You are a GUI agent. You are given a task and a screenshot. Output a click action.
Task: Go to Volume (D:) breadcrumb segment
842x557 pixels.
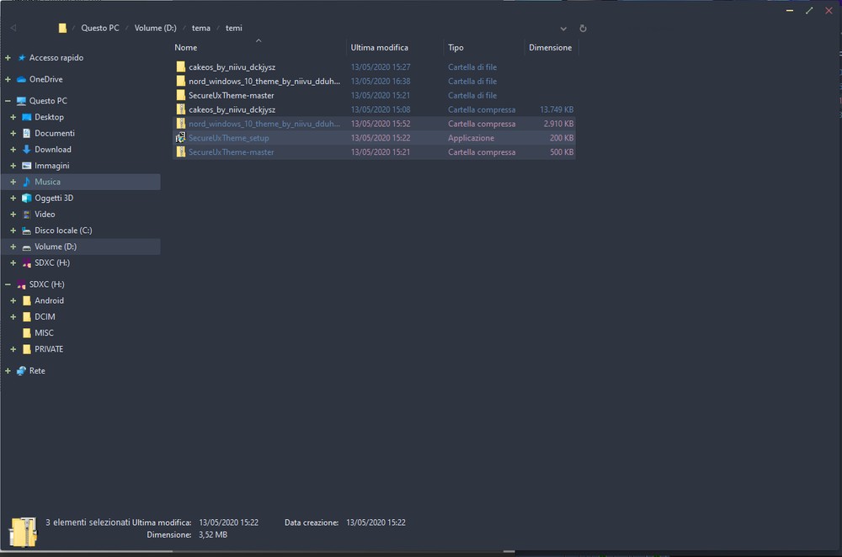(155, 28)
